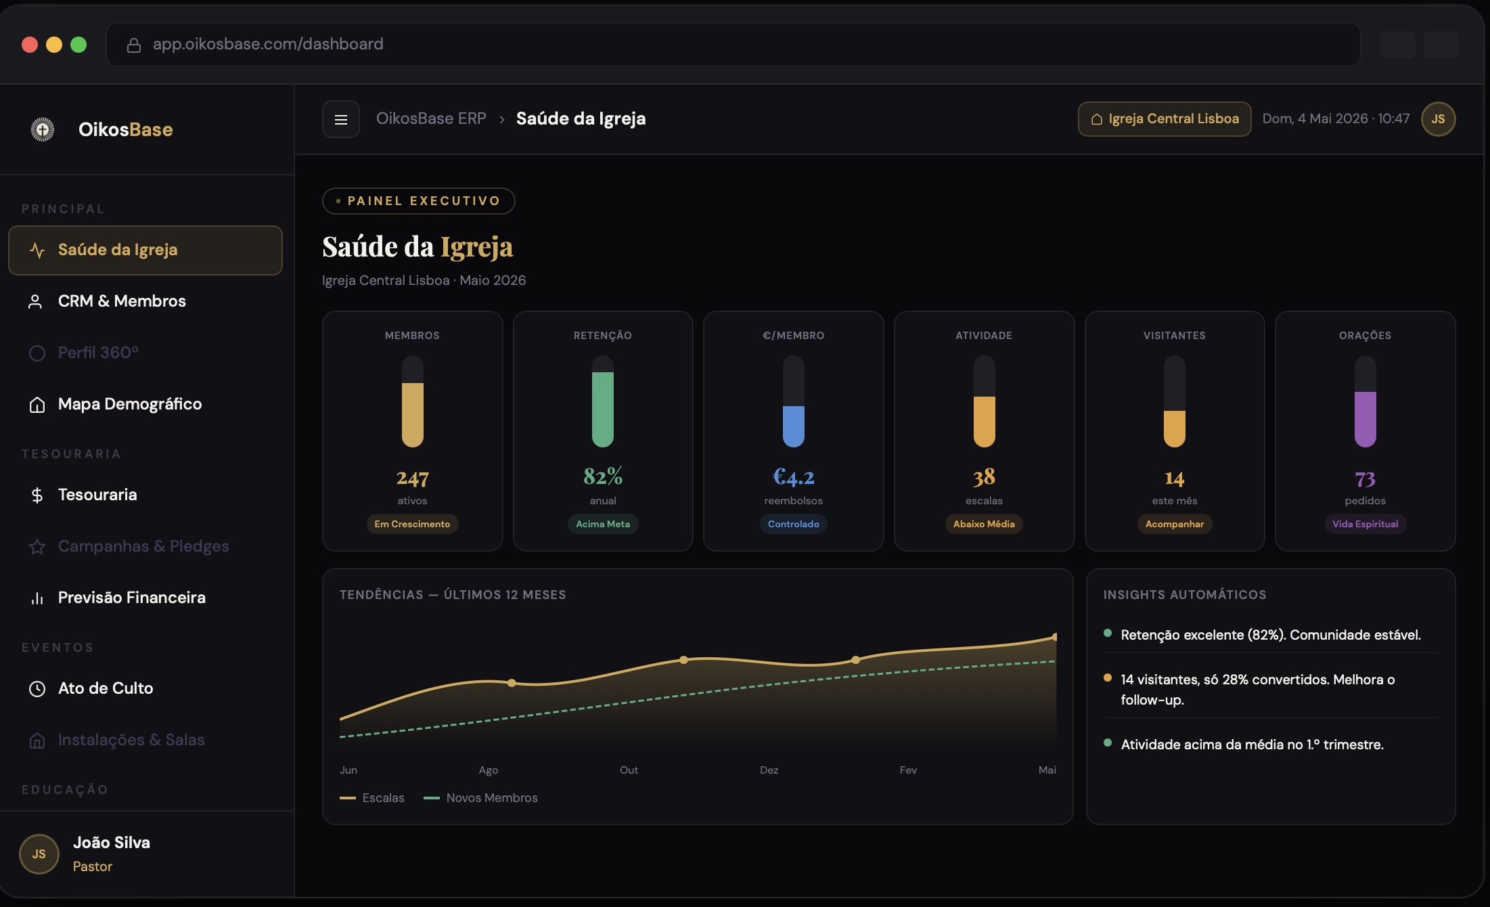Go to Perfil 360º

coord(145,353)
